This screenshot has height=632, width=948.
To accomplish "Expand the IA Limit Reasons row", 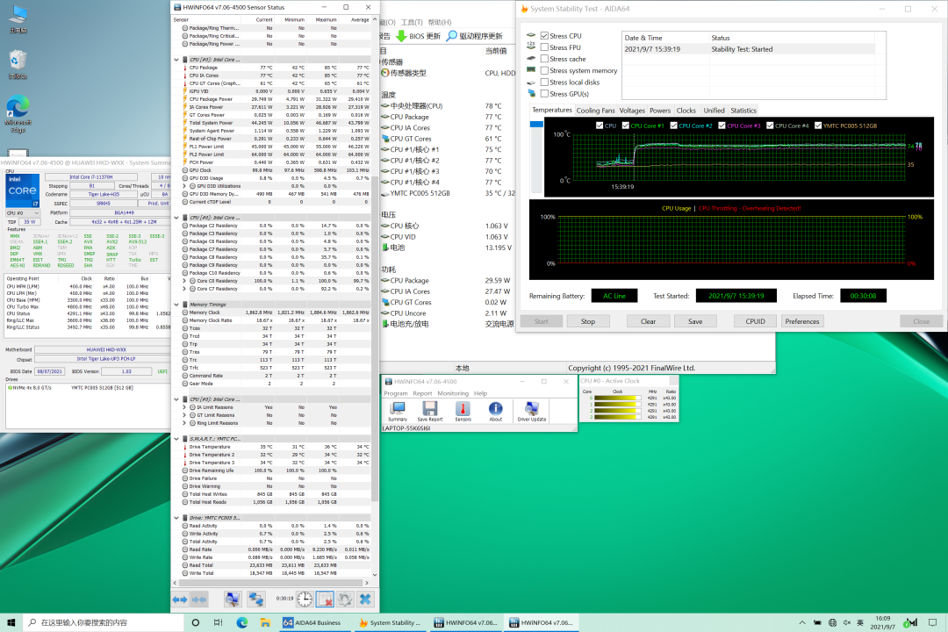I will 184,407.
